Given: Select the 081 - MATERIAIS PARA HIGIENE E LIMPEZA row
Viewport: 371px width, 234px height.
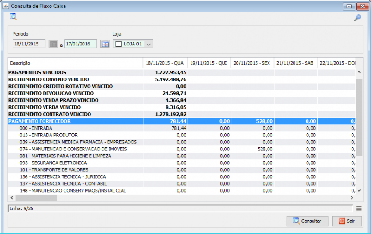Looking at the screenshot, I should (182, 156).
